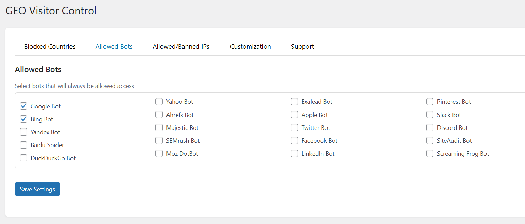
Task: Check the SEMrush Bot option
Action: coord(159,140)
